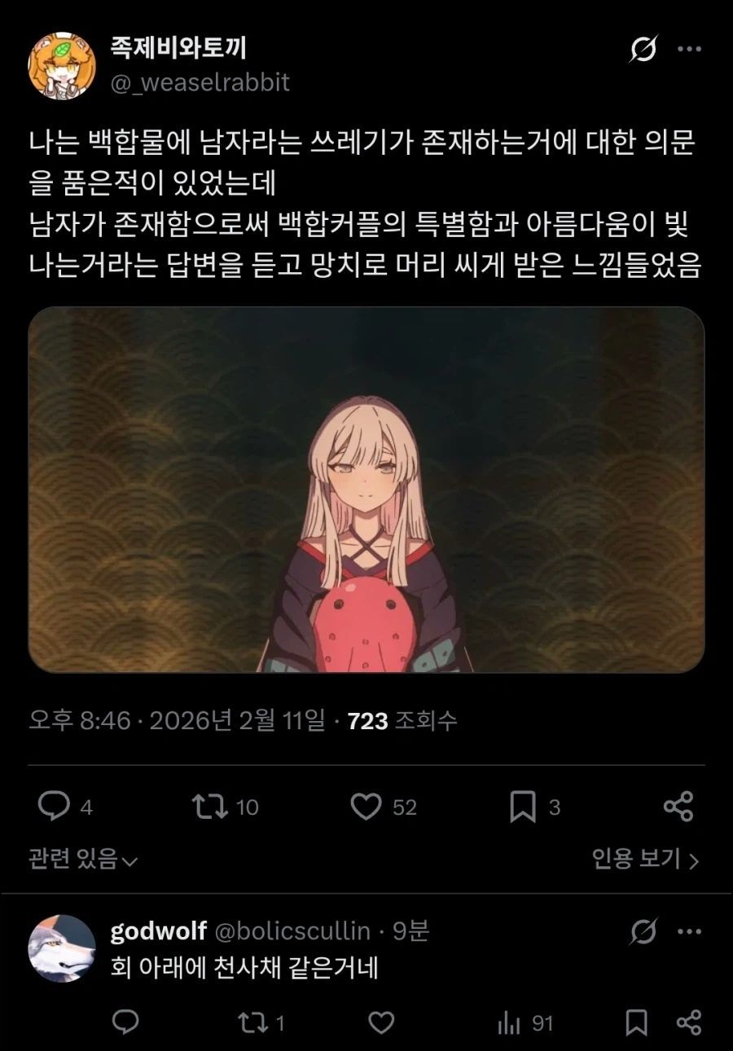Click Grok icon on godwolf's reply
The image size is (733, 1051).
click(643, 931)
